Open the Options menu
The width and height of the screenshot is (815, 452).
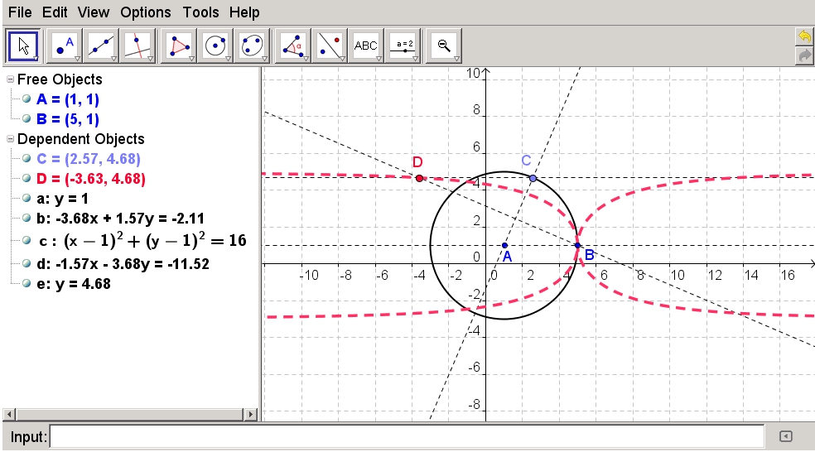click(145, 12)
